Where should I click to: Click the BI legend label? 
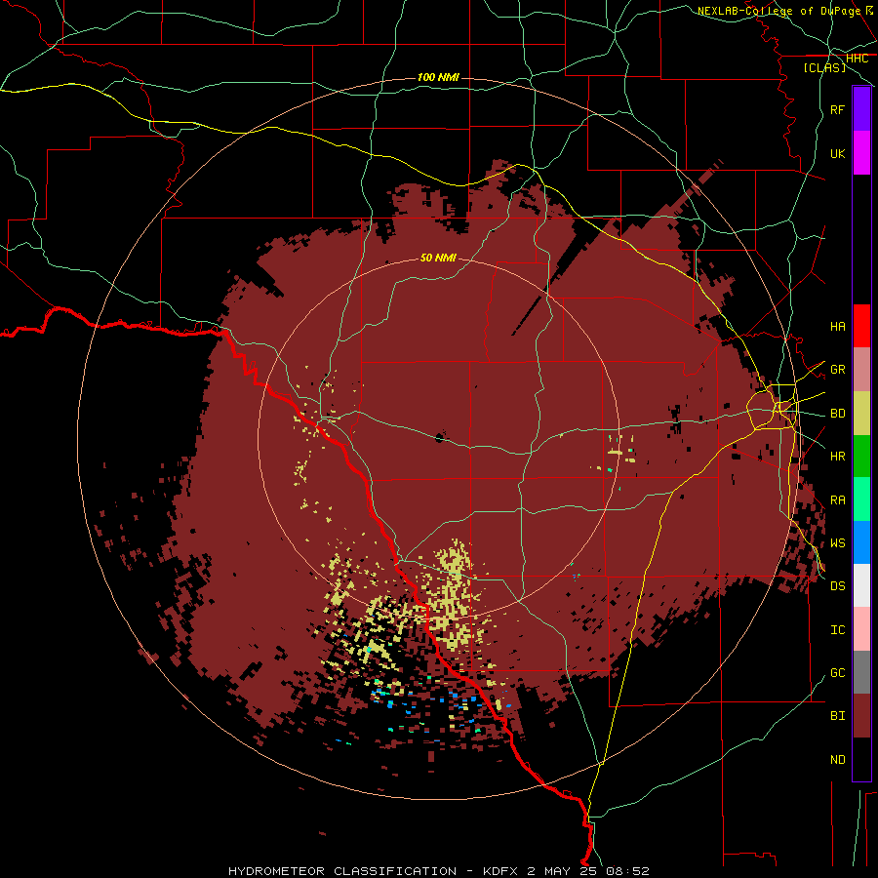[838, 716]
